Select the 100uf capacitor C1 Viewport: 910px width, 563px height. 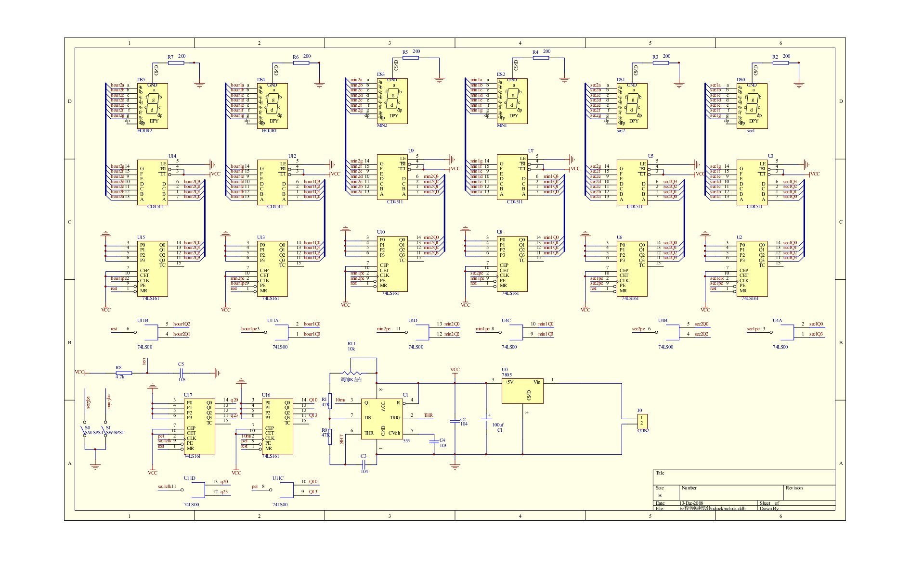click(486, 419)
